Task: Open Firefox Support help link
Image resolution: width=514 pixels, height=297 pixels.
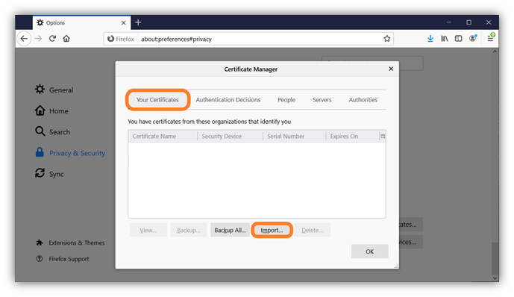Action: tap(62, 259)
